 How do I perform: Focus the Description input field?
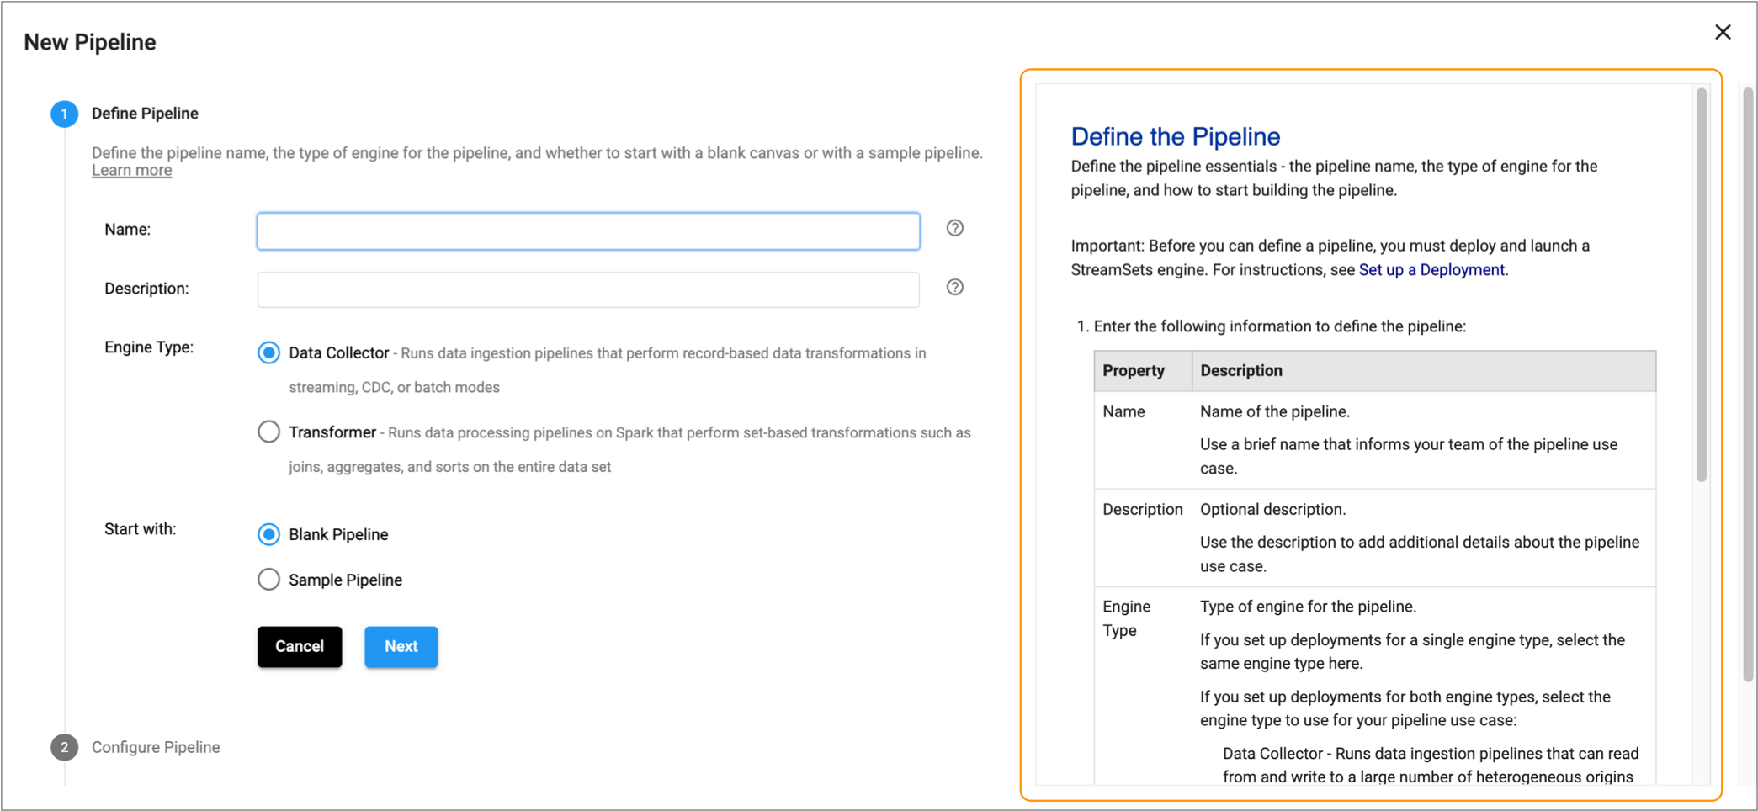[x=588, y=289]
